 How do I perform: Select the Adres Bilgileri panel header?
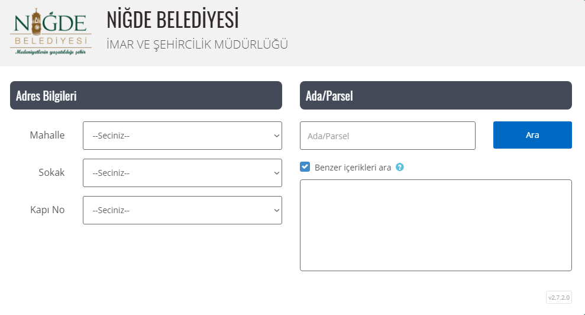coord(146,95)
